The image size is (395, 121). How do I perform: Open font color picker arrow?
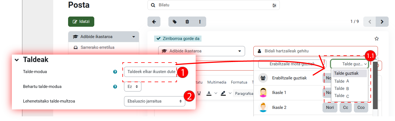(216, 93)
